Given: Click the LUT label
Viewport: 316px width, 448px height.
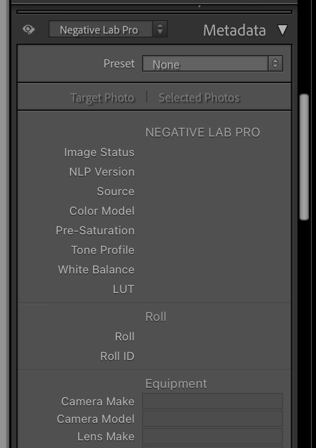Looking at the screenshot, I should [124, 289].
